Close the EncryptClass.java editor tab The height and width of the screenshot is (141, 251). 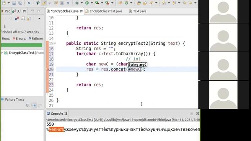[x=81, y=11]
